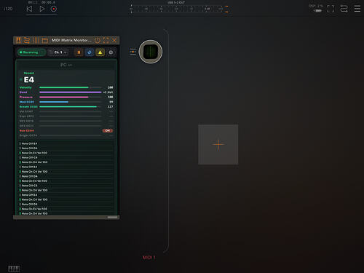Start playback with the play button
This screenshot has width=364, height=273.
click(x=41, y=9)
